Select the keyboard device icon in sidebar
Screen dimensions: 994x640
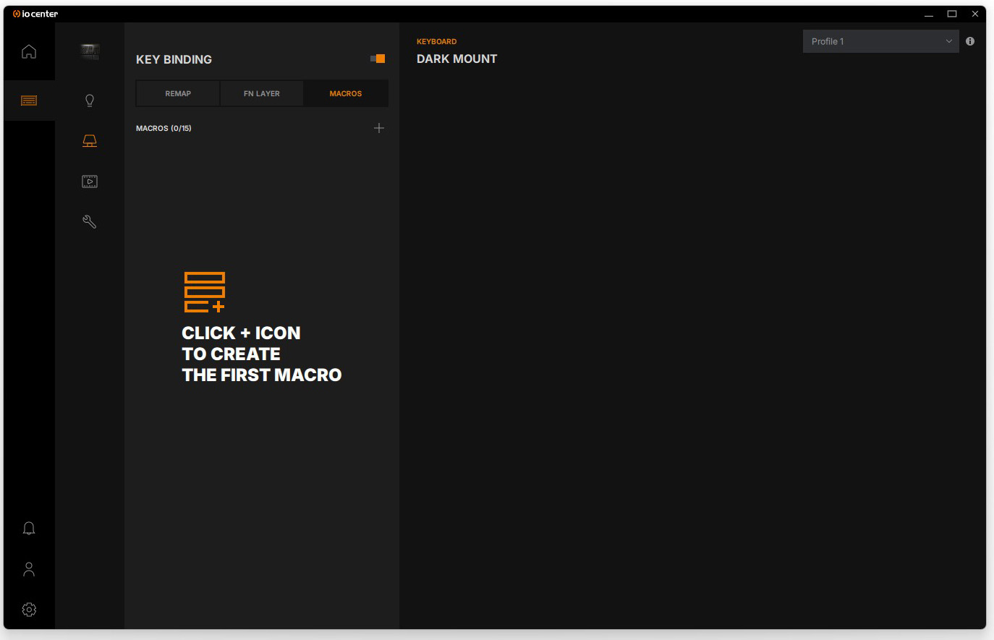29,101
